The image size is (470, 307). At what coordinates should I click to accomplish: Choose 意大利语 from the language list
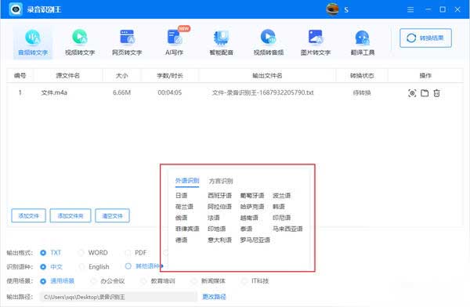219,240
